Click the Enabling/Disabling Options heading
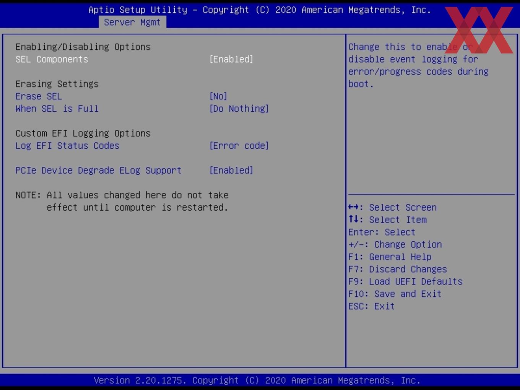The height and width of the screenshot is (390, 520). click(83, 47)
